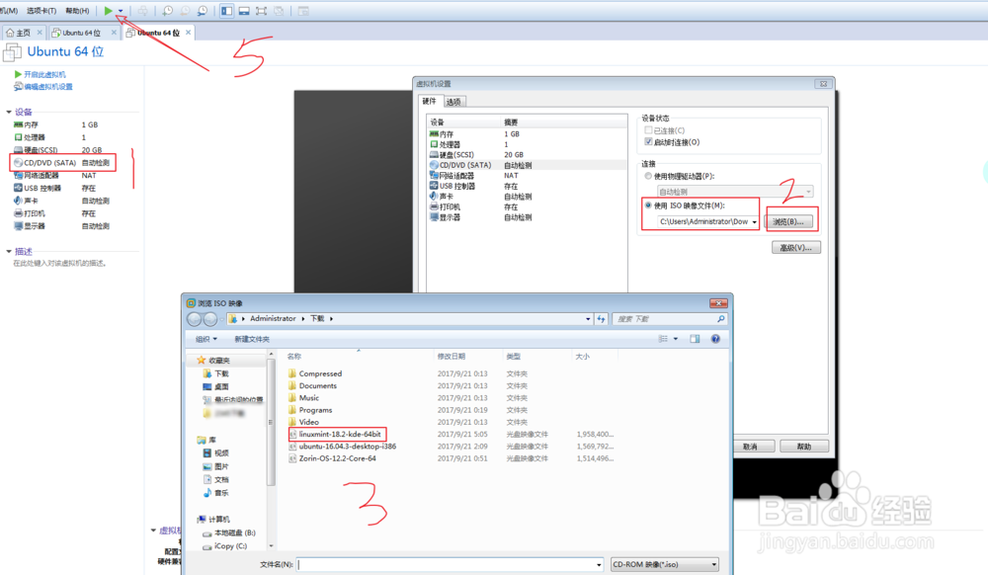Select linuxmint-18.2-kde-64bit ISO file
Image resolution: width=988 pixels, height=575 pixels.
(340, 434)
